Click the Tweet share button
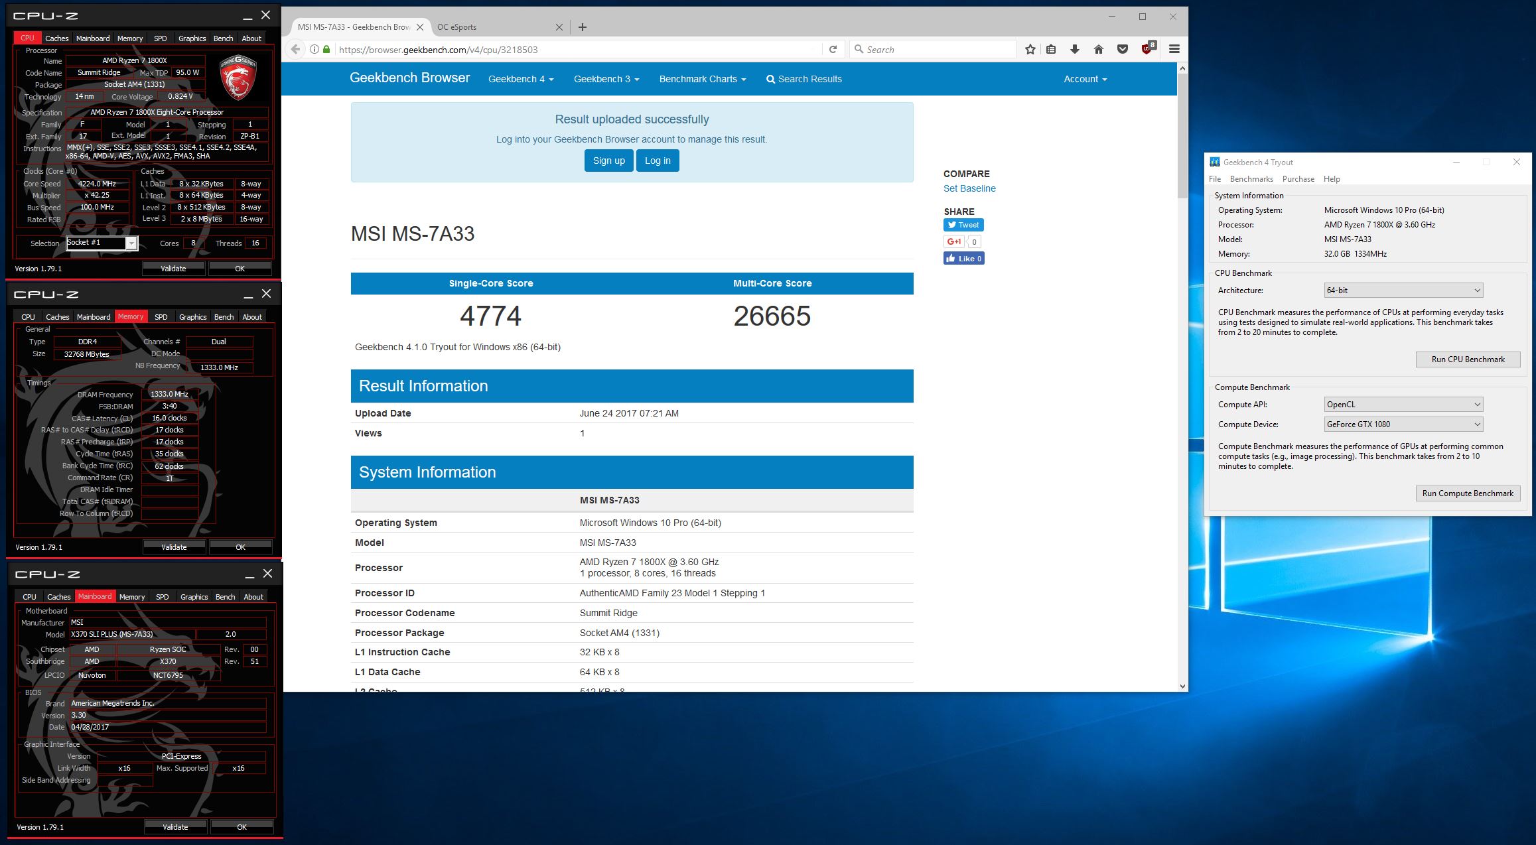This screenshot has height=845, width=1536. click(x=963, y=225)
